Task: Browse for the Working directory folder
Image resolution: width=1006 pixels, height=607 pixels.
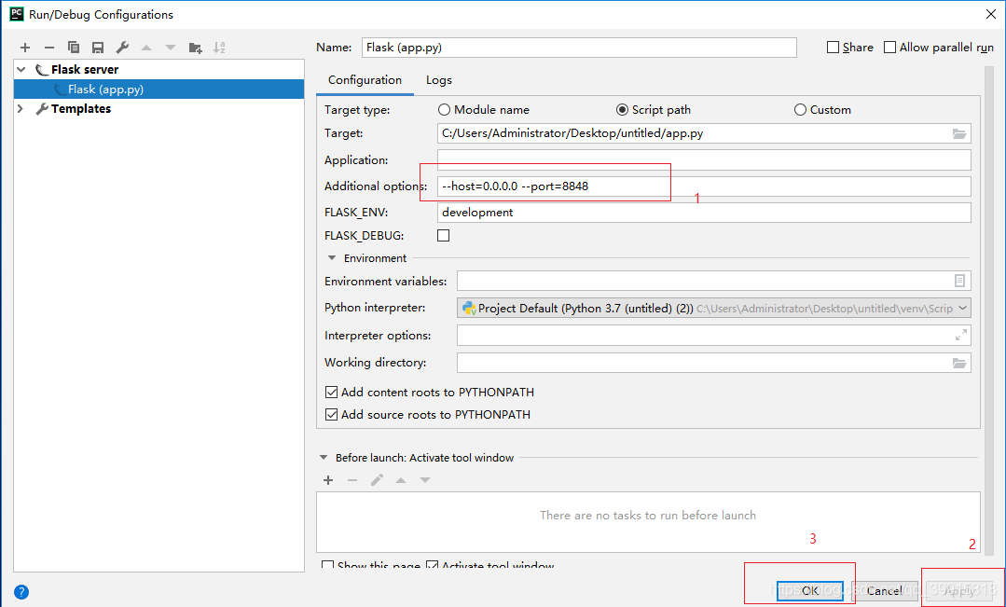Action: point(959,363)
